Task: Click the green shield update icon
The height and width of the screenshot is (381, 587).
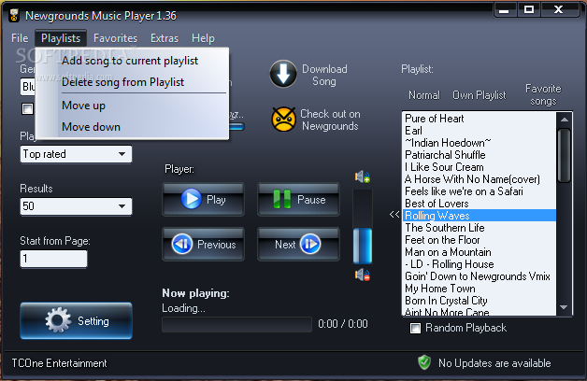Action: coord(424,362)
